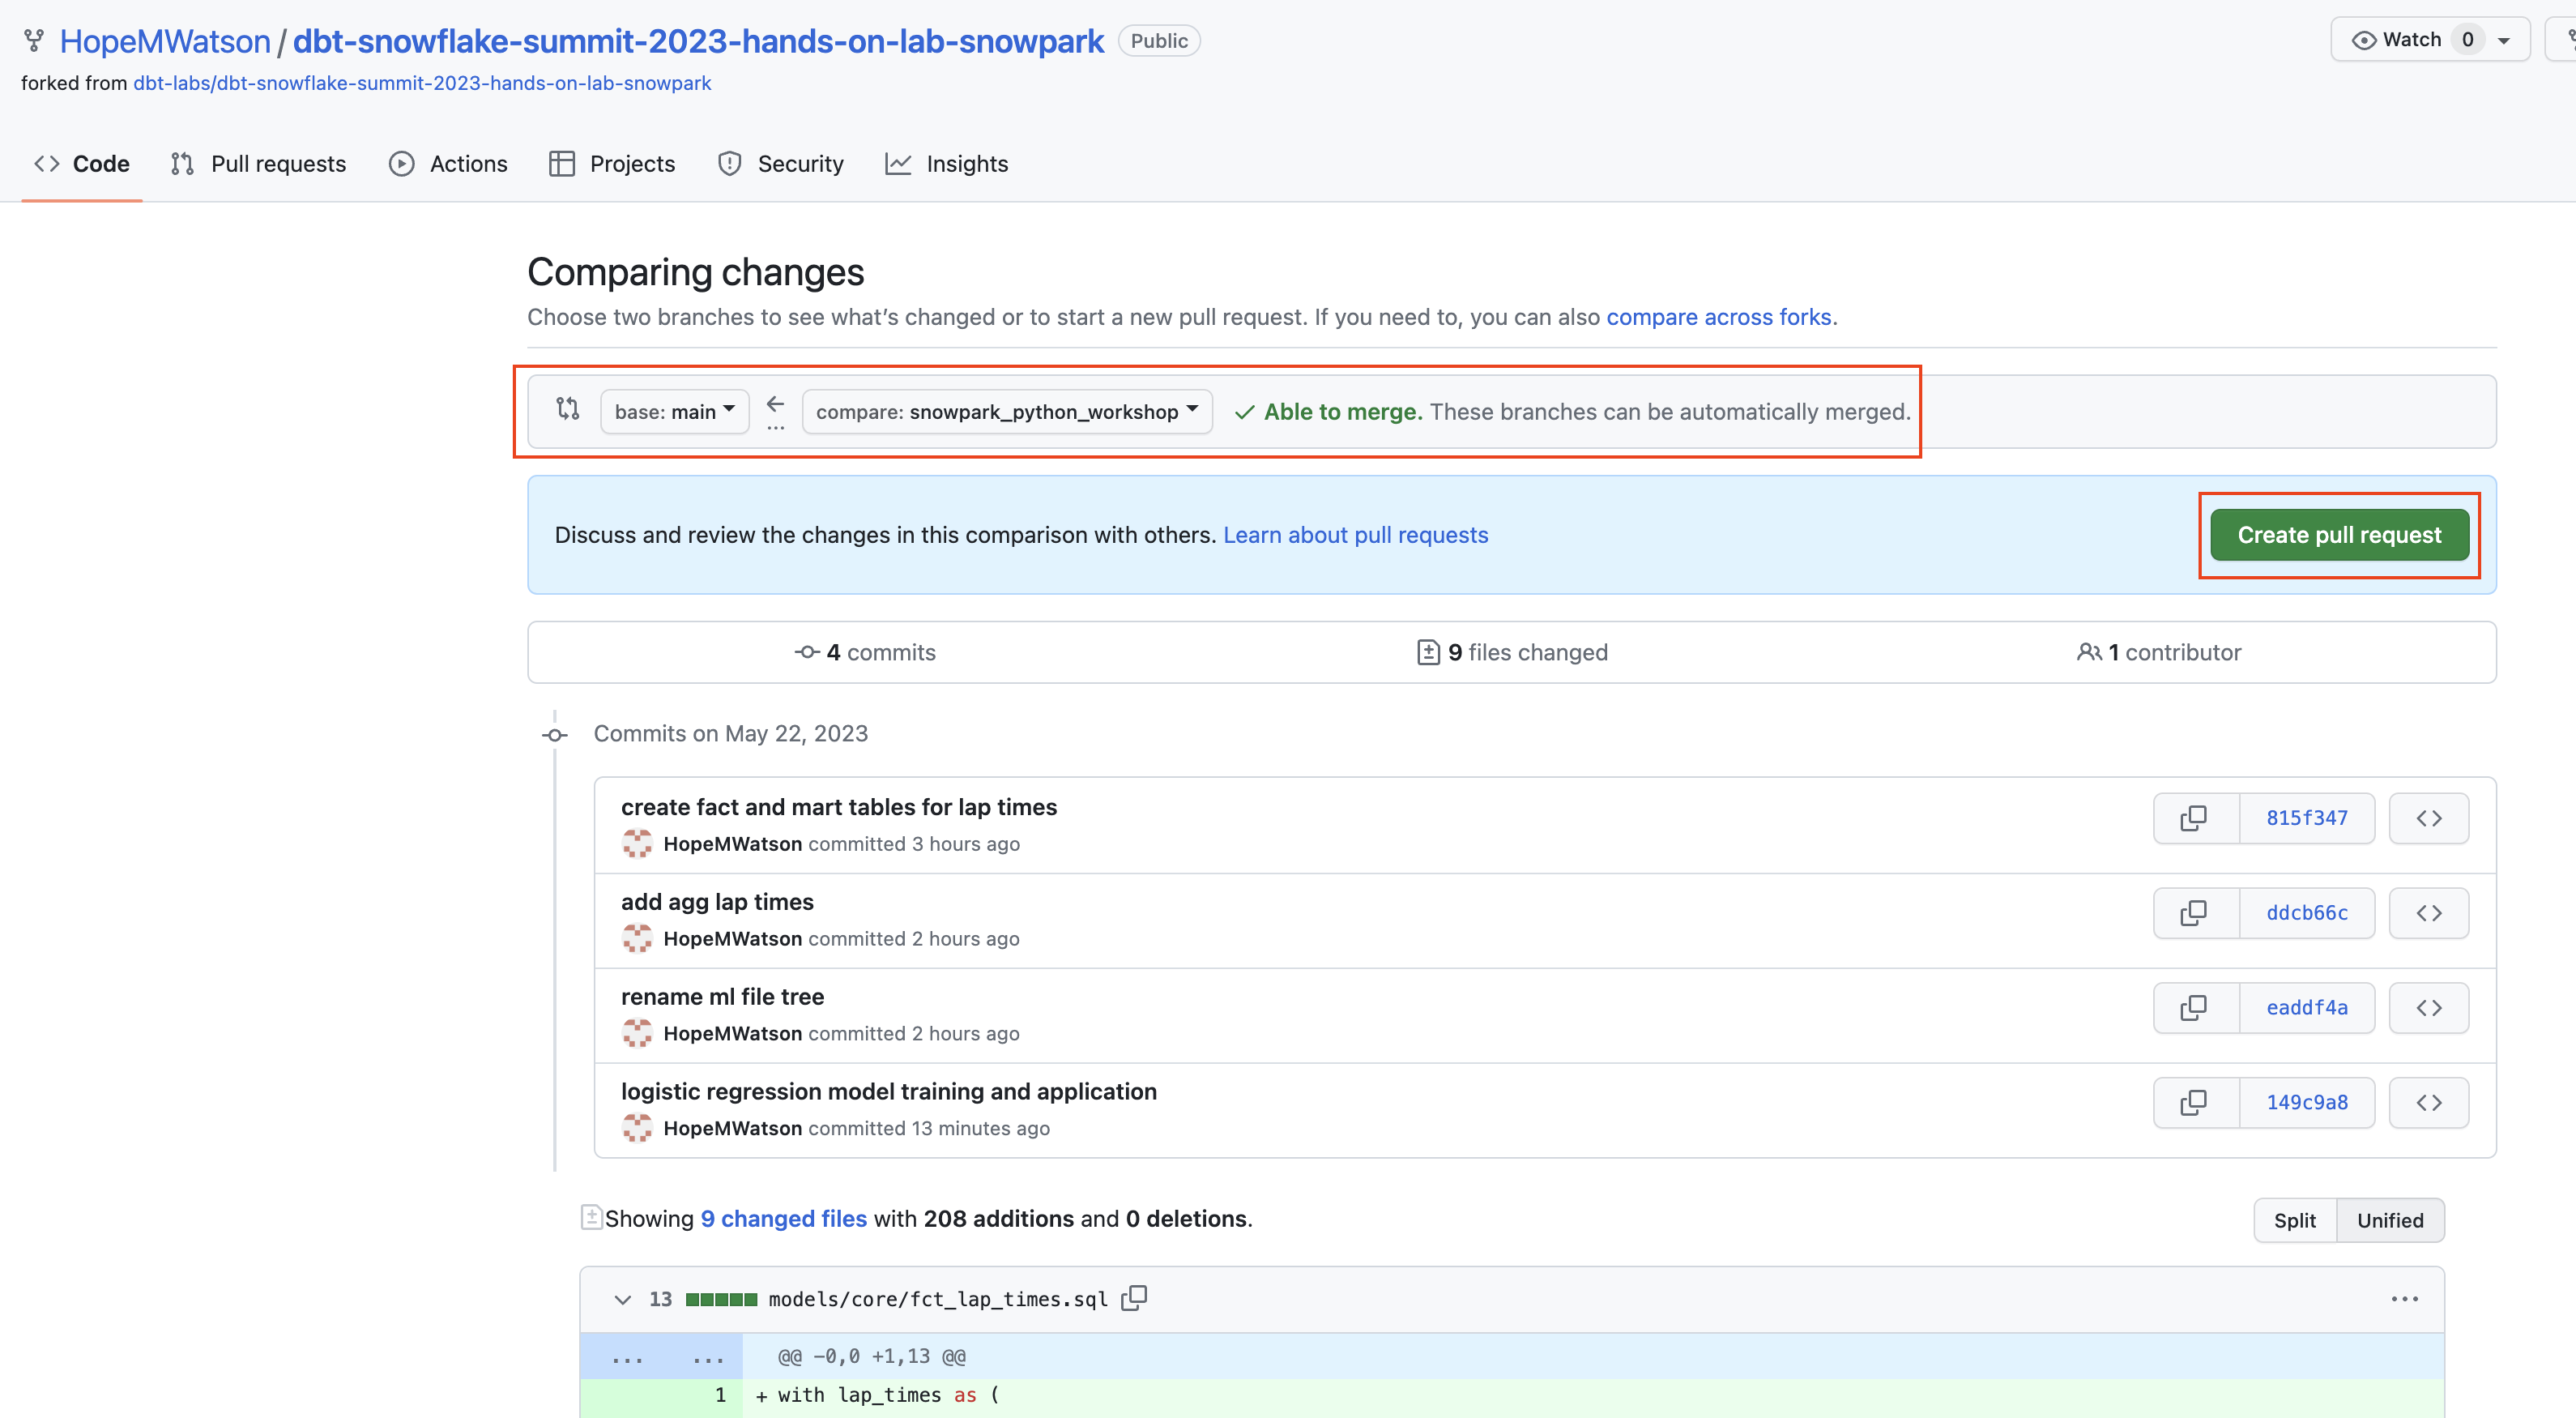Browse repository at commit ddcb66c via code icon
2576x1418 pixels.
click(2429, 912)
